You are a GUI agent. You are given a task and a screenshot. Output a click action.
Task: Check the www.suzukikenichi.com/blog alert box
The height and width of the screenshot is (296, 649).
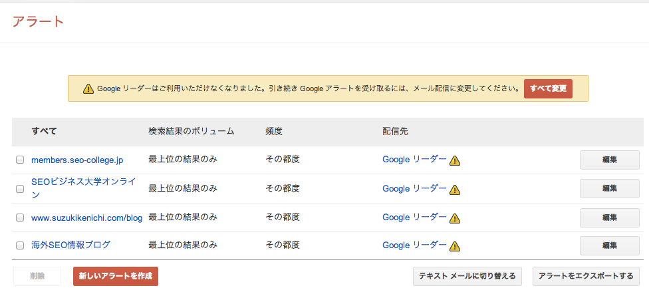20,217
